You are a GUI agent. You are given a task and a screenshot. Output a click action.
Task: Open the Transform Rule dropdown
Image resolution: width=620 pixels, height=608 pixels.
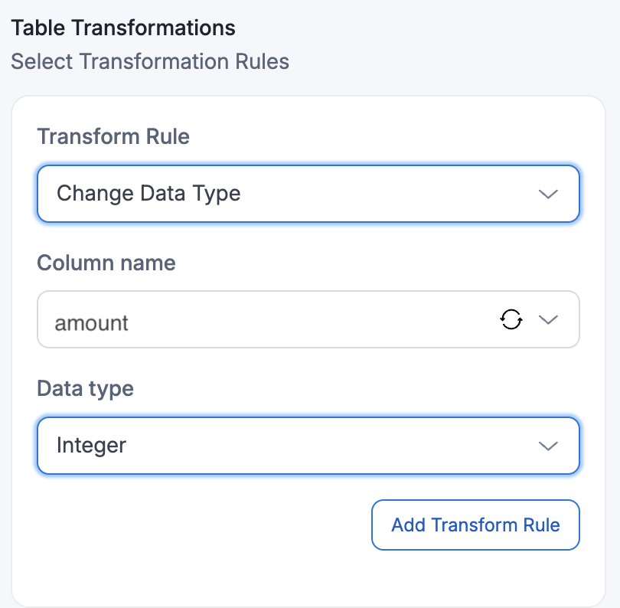(308, 194)
